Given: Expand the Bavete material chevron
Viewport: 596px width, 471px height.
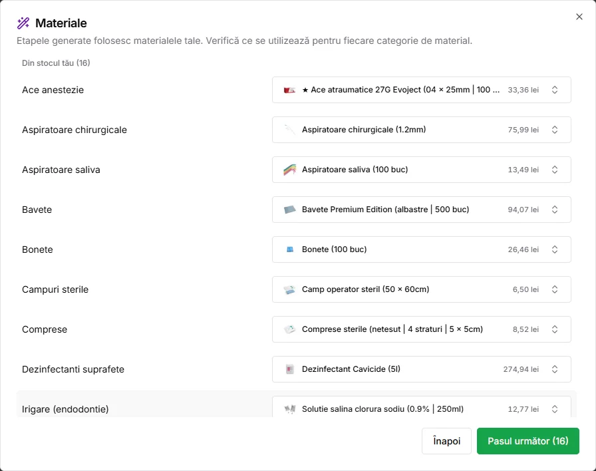Looking at the screenshot, I should point(555,210).
